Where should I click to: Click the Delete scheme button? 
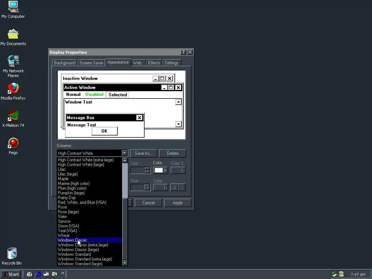pyautogui.click(x=173, y=153)
